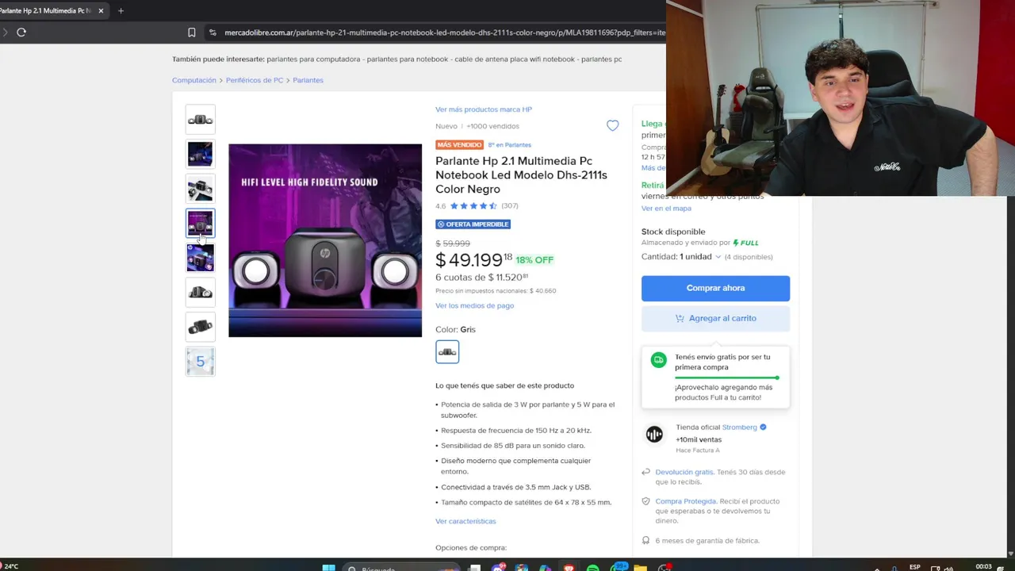
Task: Click 'parlantes para notebook' suggestion link
Action: click(x=409, y=59)
